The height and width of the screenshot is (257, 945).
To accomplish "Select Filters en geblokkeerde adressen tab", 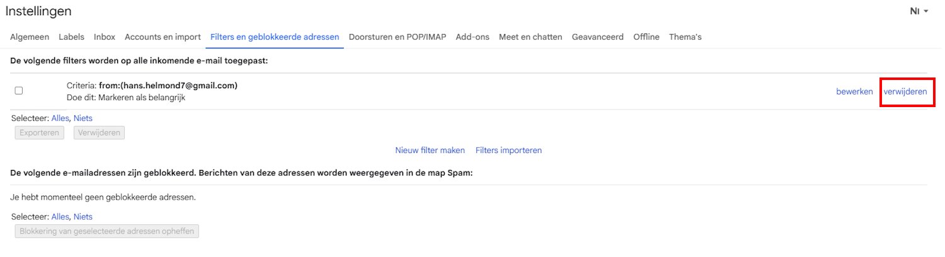I will [275, 37].
